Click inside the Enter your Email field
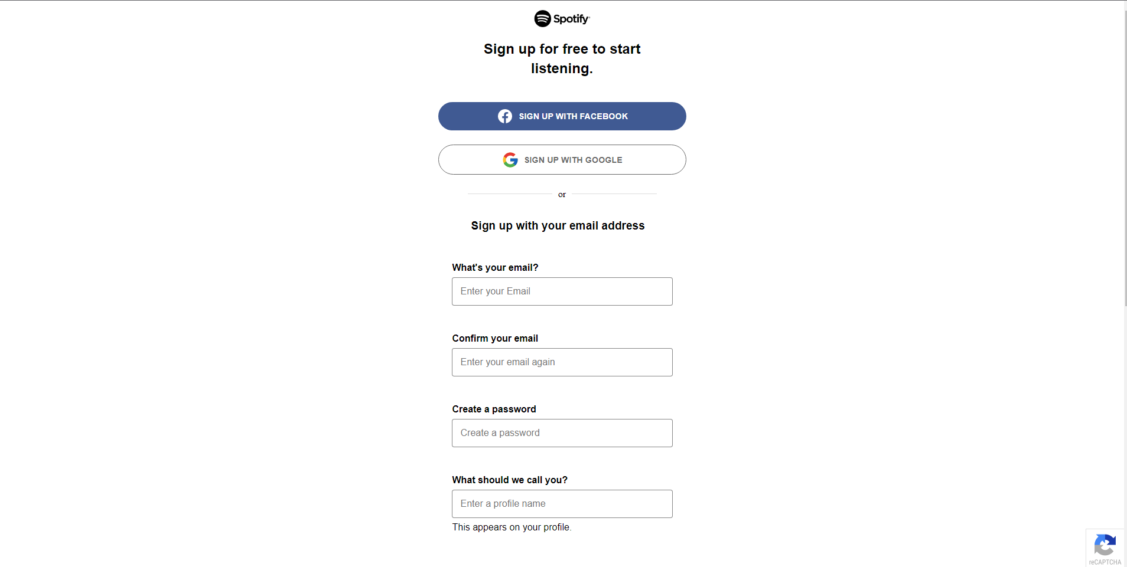 [x=562, y=291]
